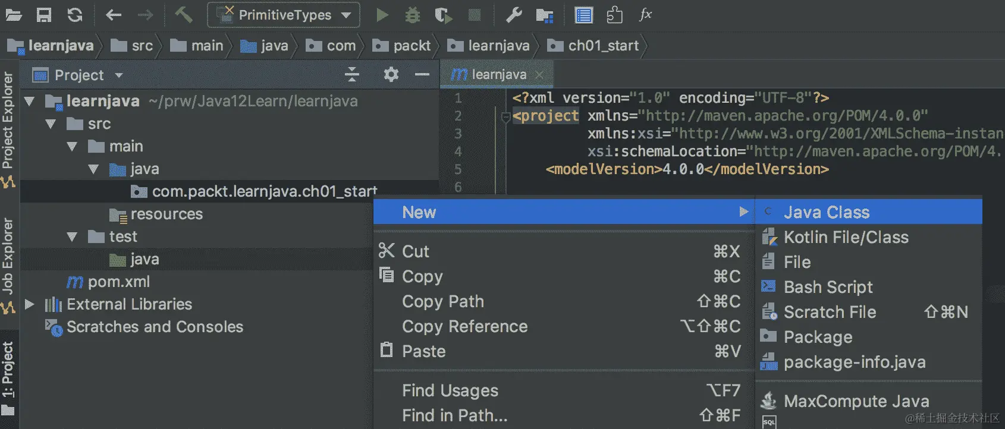Create a new Kotlin File/Class
The image size is (1005, 429).
pos(869,237)
